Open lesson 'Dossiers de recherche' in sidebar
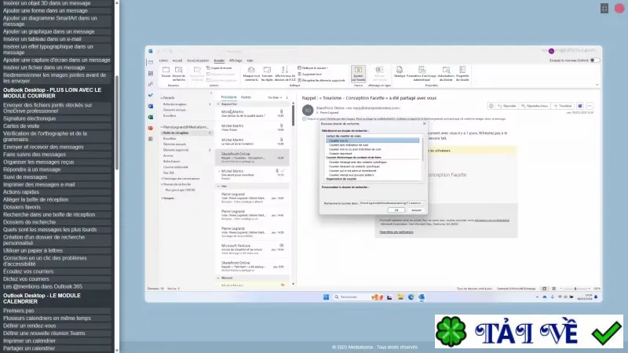This screenshot has height=353, width=628. (30, 222)
